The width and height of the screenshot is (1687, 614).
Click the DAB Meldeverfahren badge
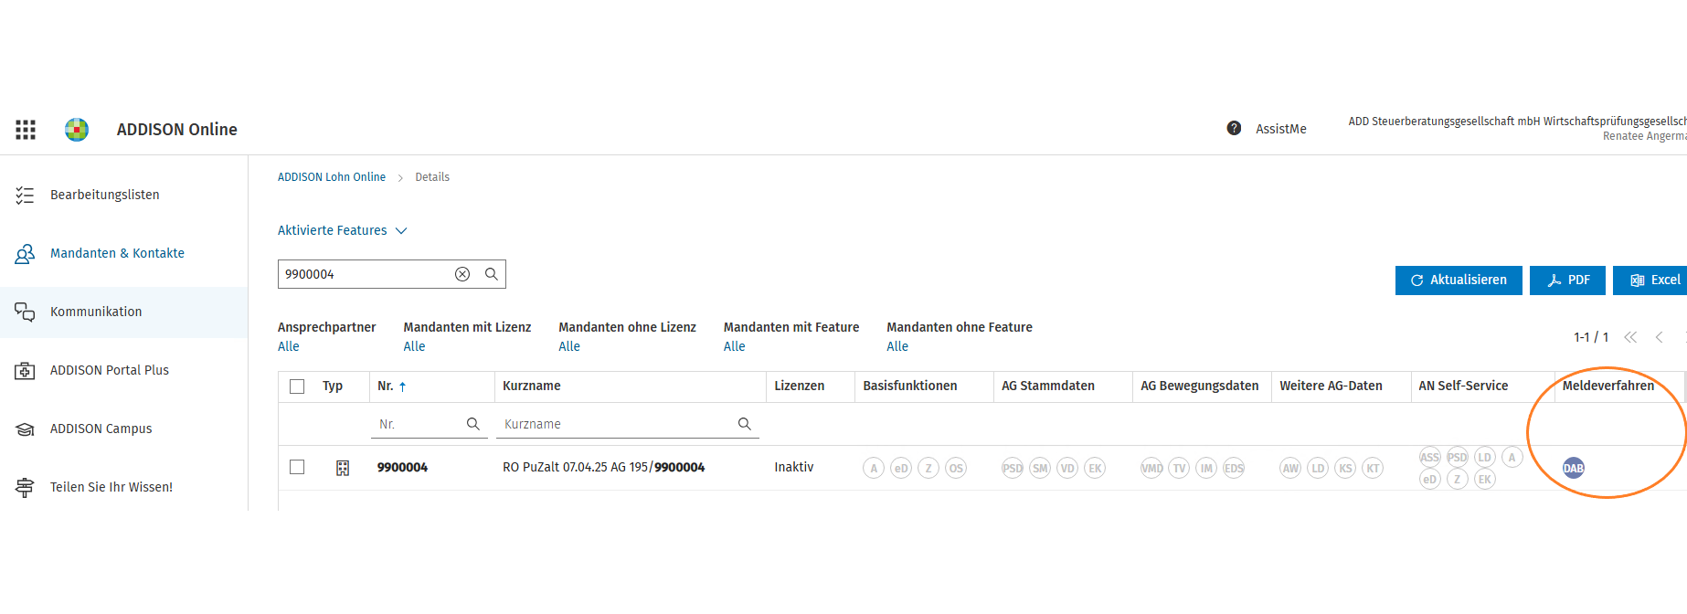tap(1573, 468)
